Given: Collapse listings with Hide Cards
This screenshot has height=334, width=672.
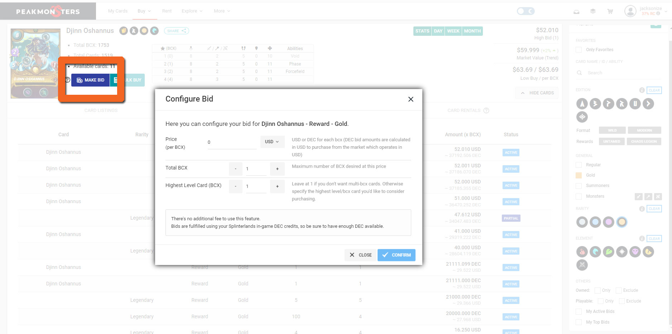Looking at the screenshot, I should click(537, 93).
